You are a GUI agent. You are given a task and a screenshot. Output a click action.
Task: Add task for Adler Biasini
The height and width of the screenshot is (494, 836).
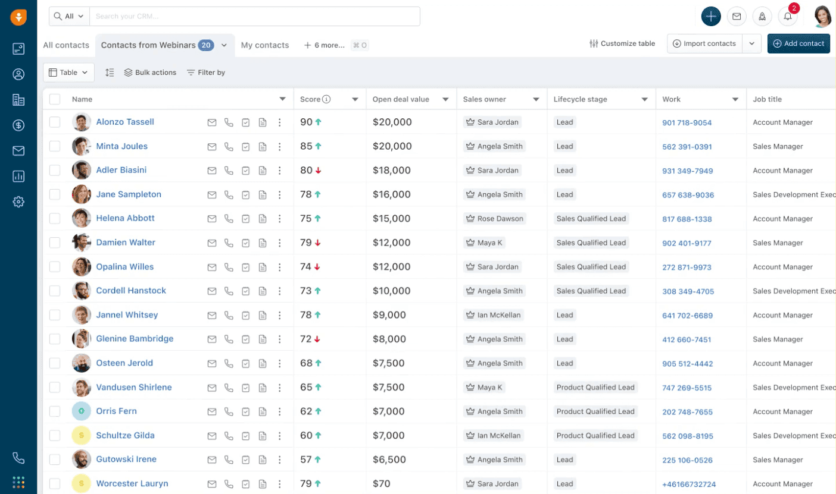pyautogui.click(x=246, y=171)
